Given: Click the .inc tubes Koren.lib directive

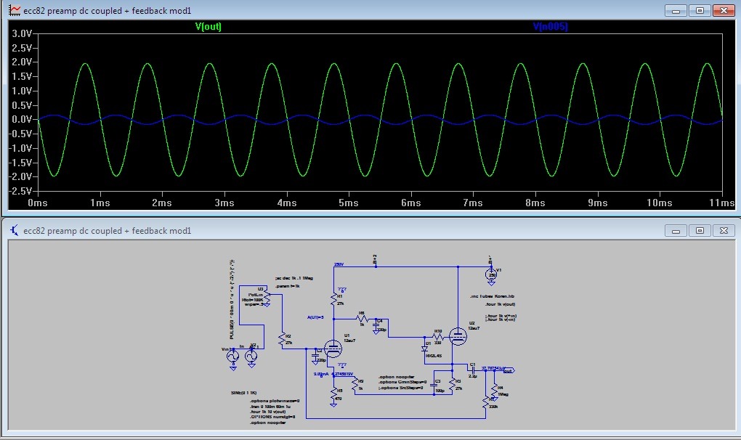Looking at the screenshot, I should click(492, 296).
